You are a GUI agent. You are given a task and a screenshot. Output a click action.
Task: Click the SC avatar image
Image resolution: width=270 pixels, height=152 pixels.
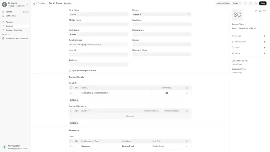pyautogui.click(x=237, y=15)
